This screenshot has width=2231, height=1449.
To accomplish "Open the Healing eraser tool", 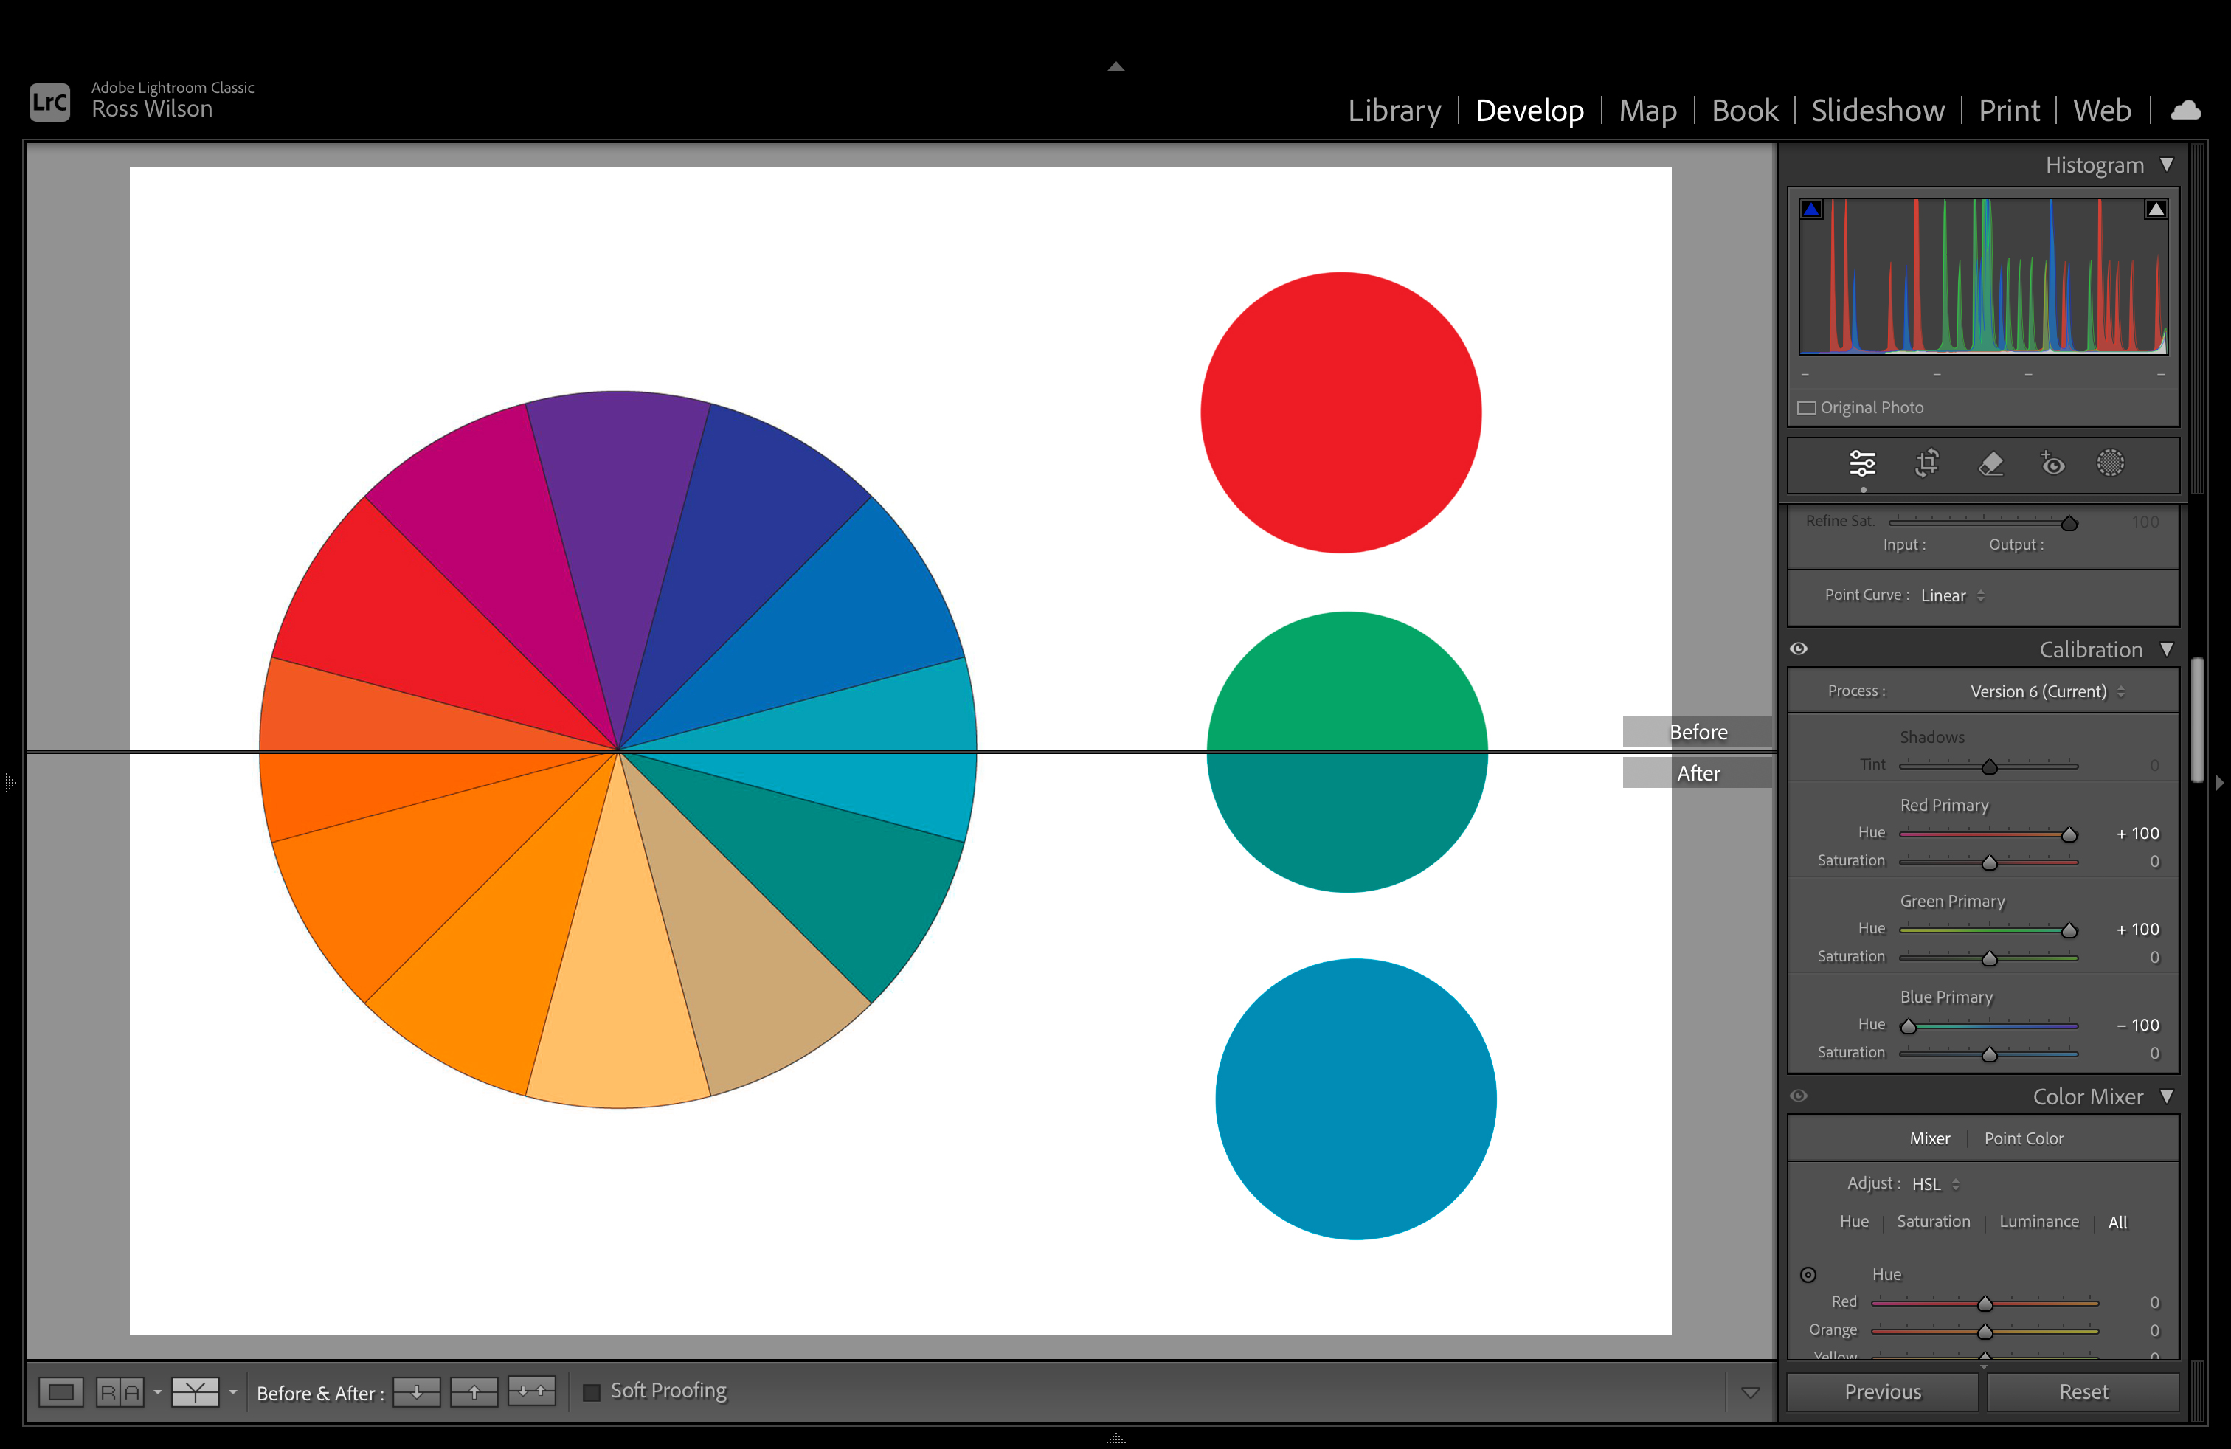I will pos(1990,464).
